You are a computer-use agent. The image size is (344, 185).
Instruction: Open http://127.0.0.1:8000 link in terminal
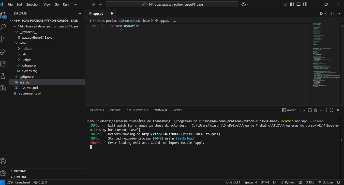coord(161,134)
